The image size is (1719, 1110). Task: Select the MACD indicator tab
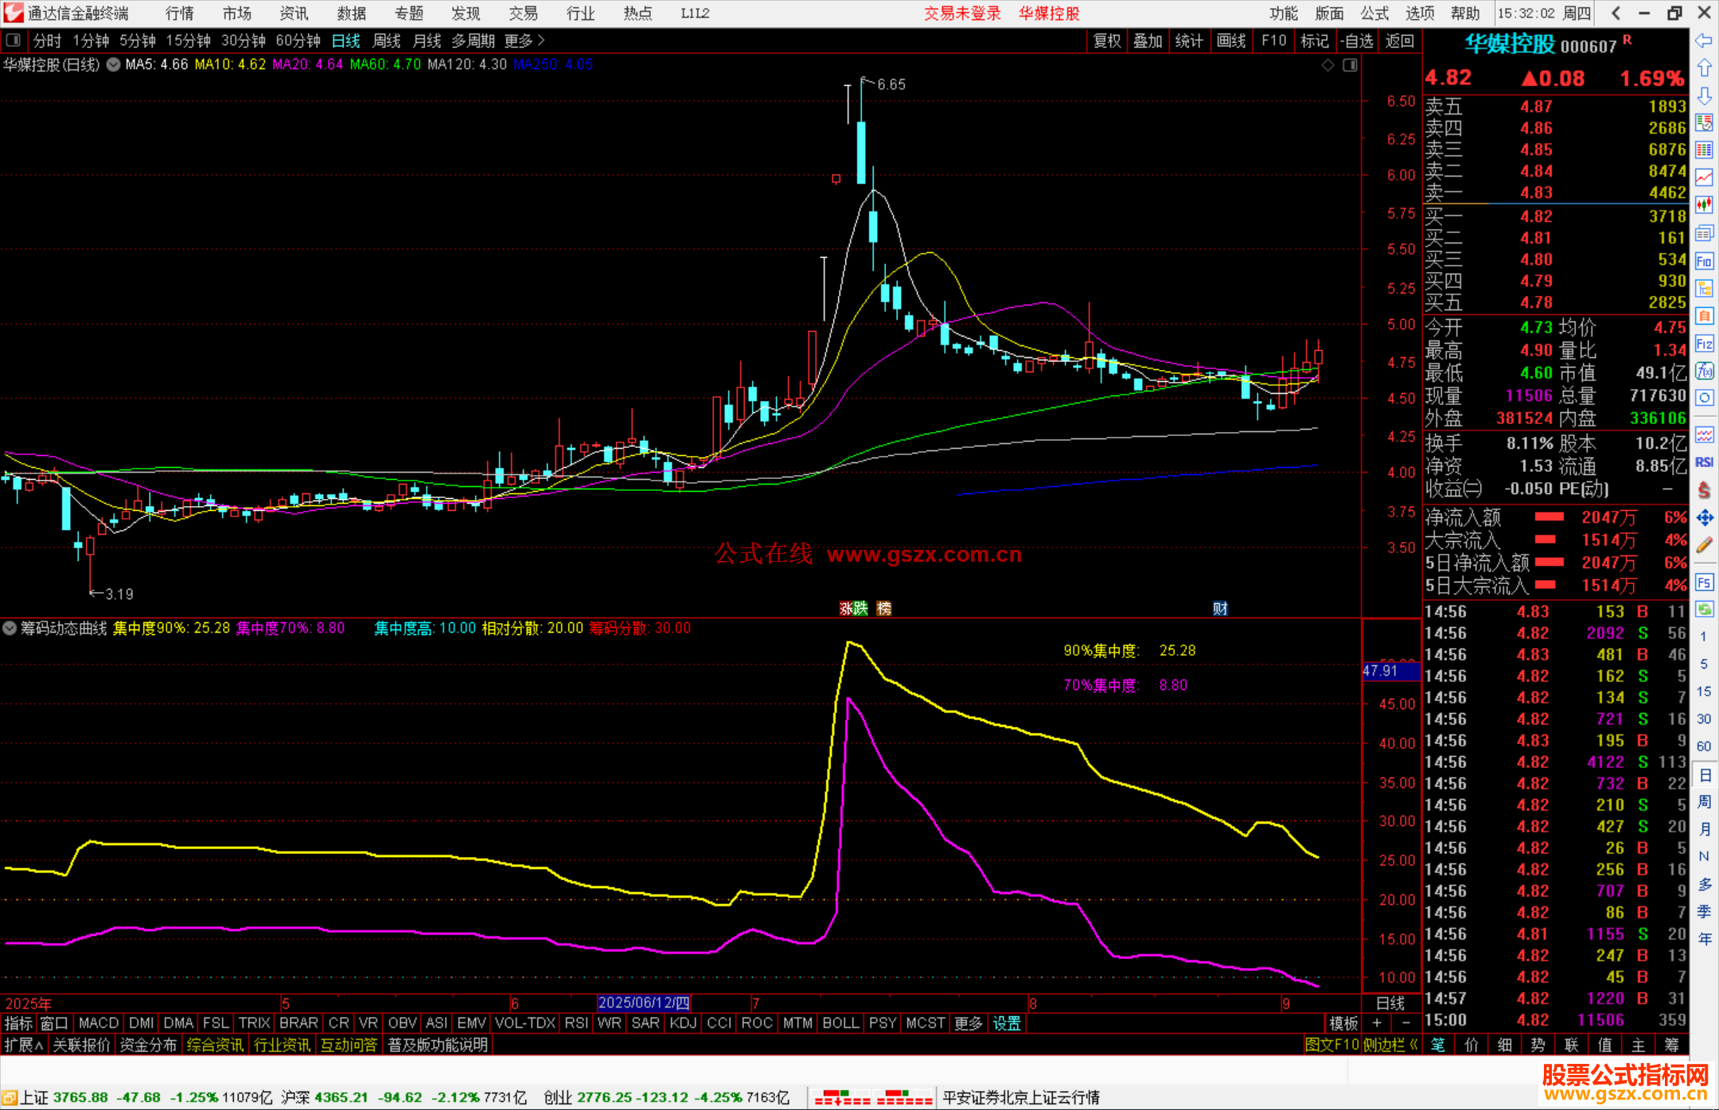(x=99, y=1023)
